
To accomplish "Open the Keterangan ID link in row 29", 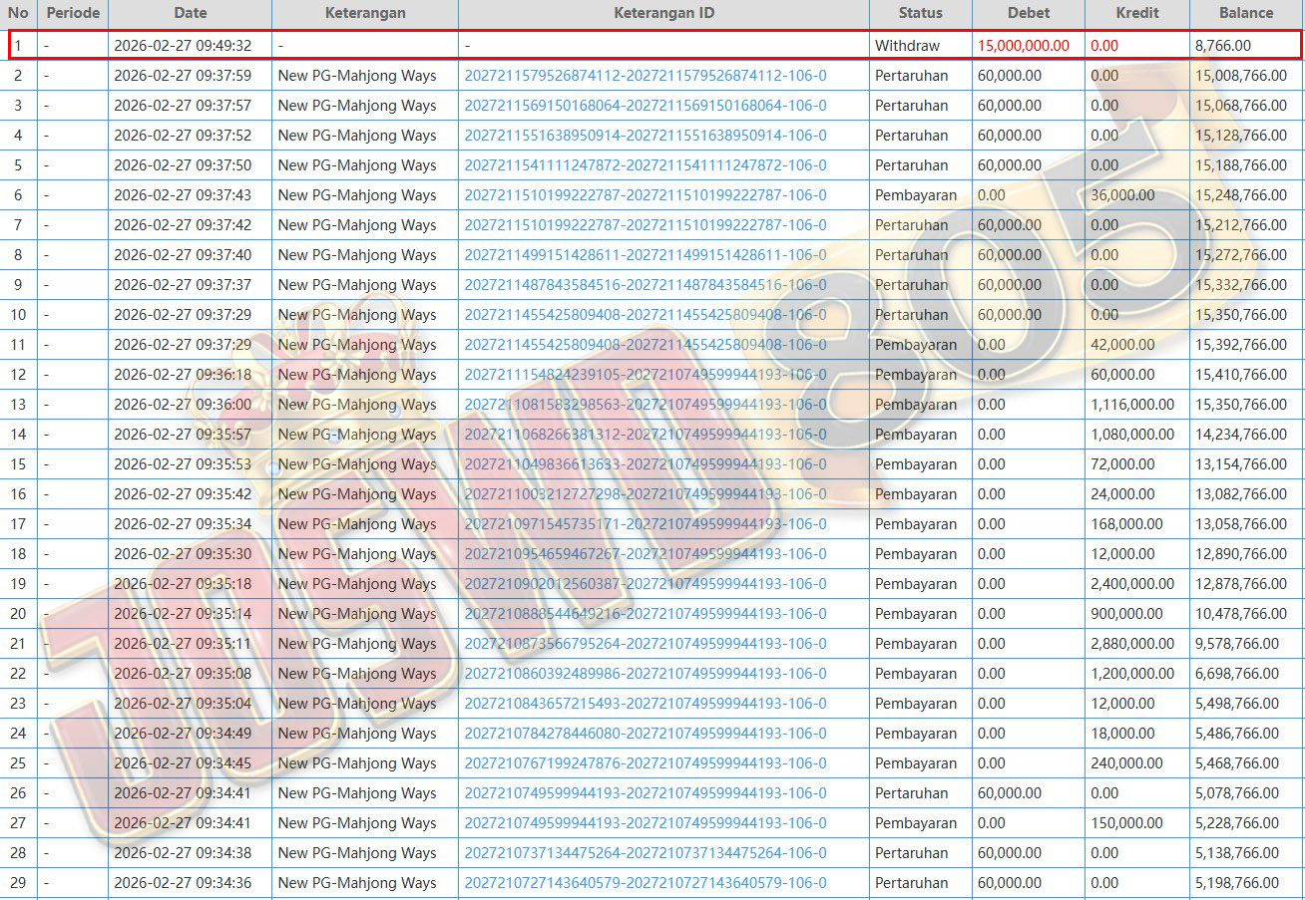I will [645, 883].
